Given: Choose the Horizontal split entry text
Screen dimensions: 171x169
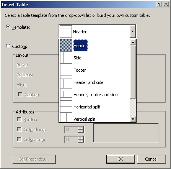Looking at the screenshot, I should click(87, 107).
